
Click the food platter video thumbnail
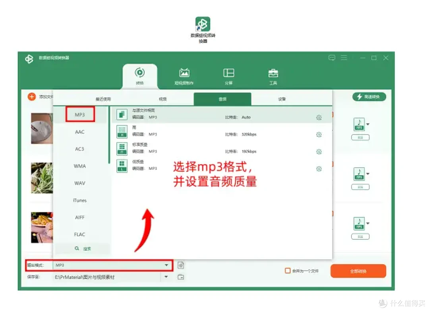[42, 228]
